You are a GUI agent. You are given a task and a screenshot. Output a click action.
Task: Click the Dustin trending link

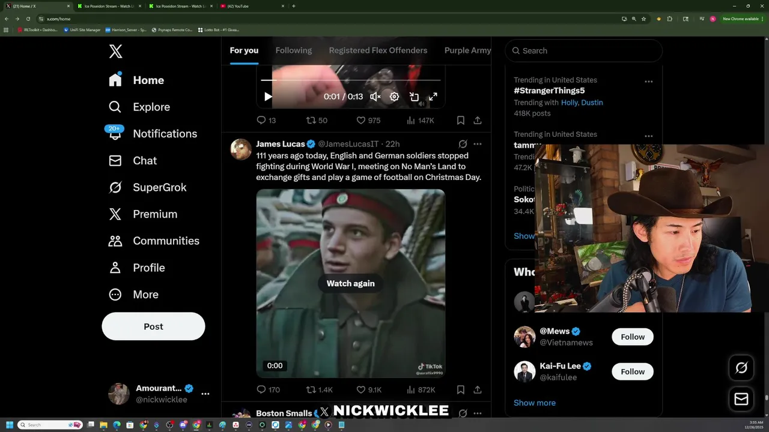coord(592,103)
